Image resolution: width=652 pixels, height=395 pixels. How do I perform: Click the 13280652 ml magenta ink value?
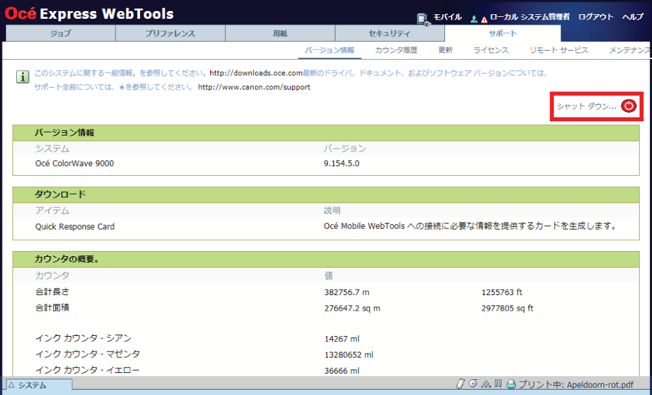349,355
